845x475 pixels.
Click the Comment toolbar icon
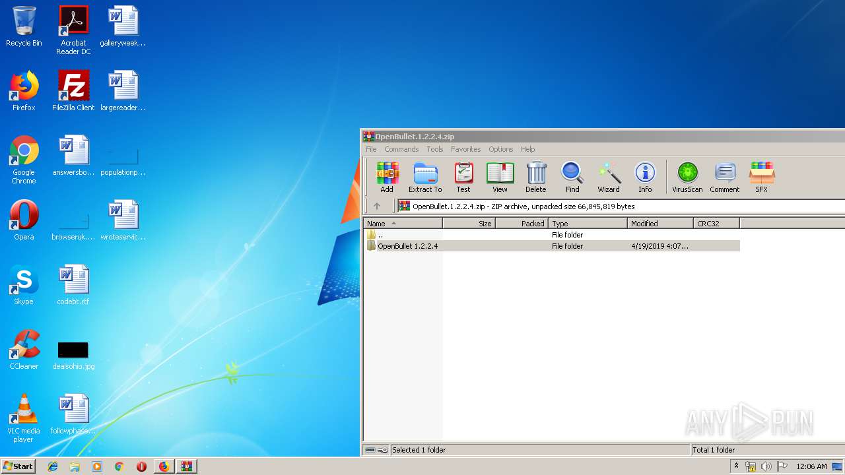[x=724, y=177]
